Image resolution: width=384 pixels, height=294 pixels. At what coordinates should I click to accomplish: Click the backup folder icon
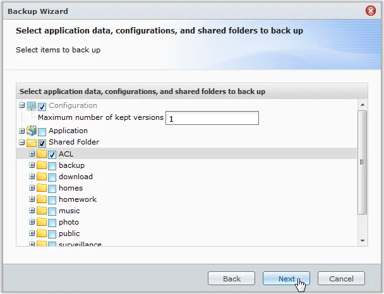click(x=42, y=165)
